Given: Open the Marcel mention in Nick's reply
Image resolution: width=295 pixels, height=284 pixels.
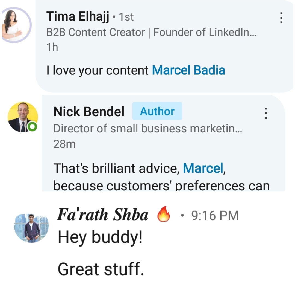Looking at the screenshot, I should pyautogui.click(x=203, y=168).
